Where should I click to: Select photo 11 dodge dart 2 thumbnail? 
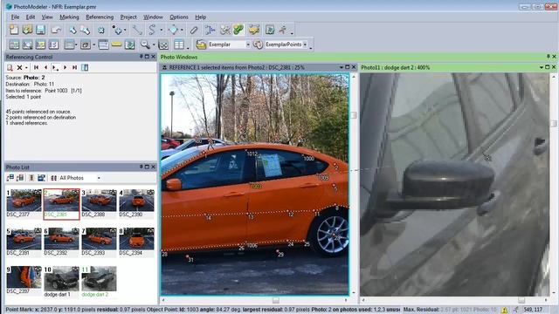pyautogui.click(x=99, y=278)
